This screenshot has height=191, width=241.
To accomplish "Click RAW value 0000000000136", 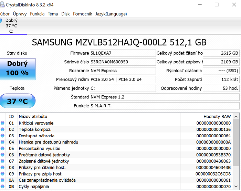I will tap(213, 129).
